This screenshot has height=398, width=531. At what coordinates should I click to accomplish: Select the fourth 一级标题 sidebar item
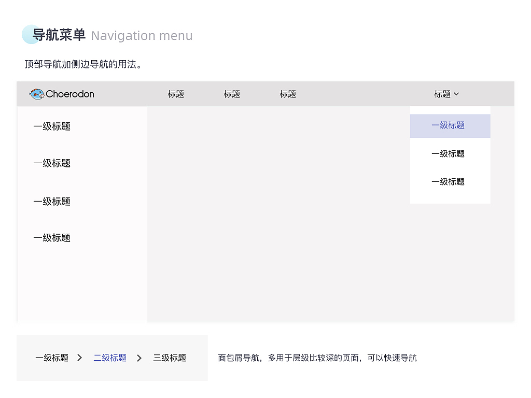pos(52,238)
